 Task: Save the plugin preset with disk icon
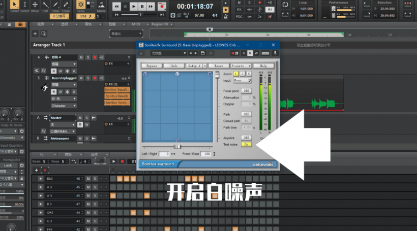click(x=202, y=53)
